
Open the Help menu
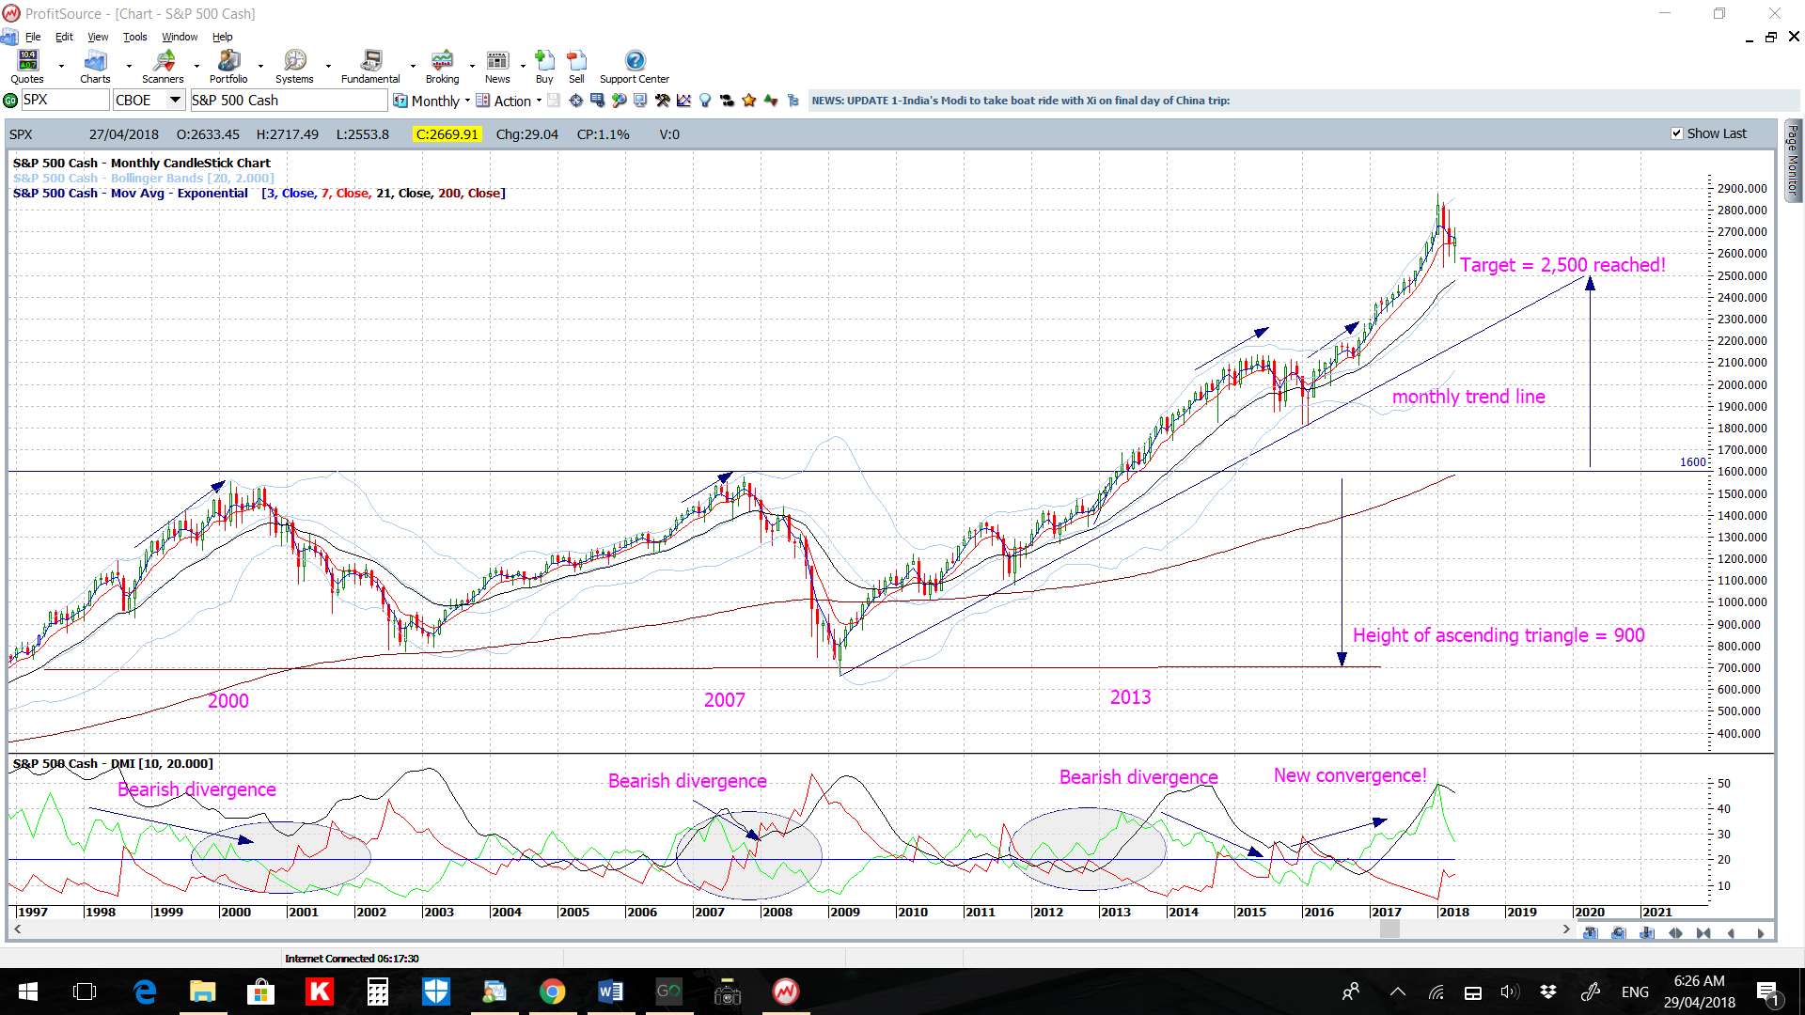[222, 37]
